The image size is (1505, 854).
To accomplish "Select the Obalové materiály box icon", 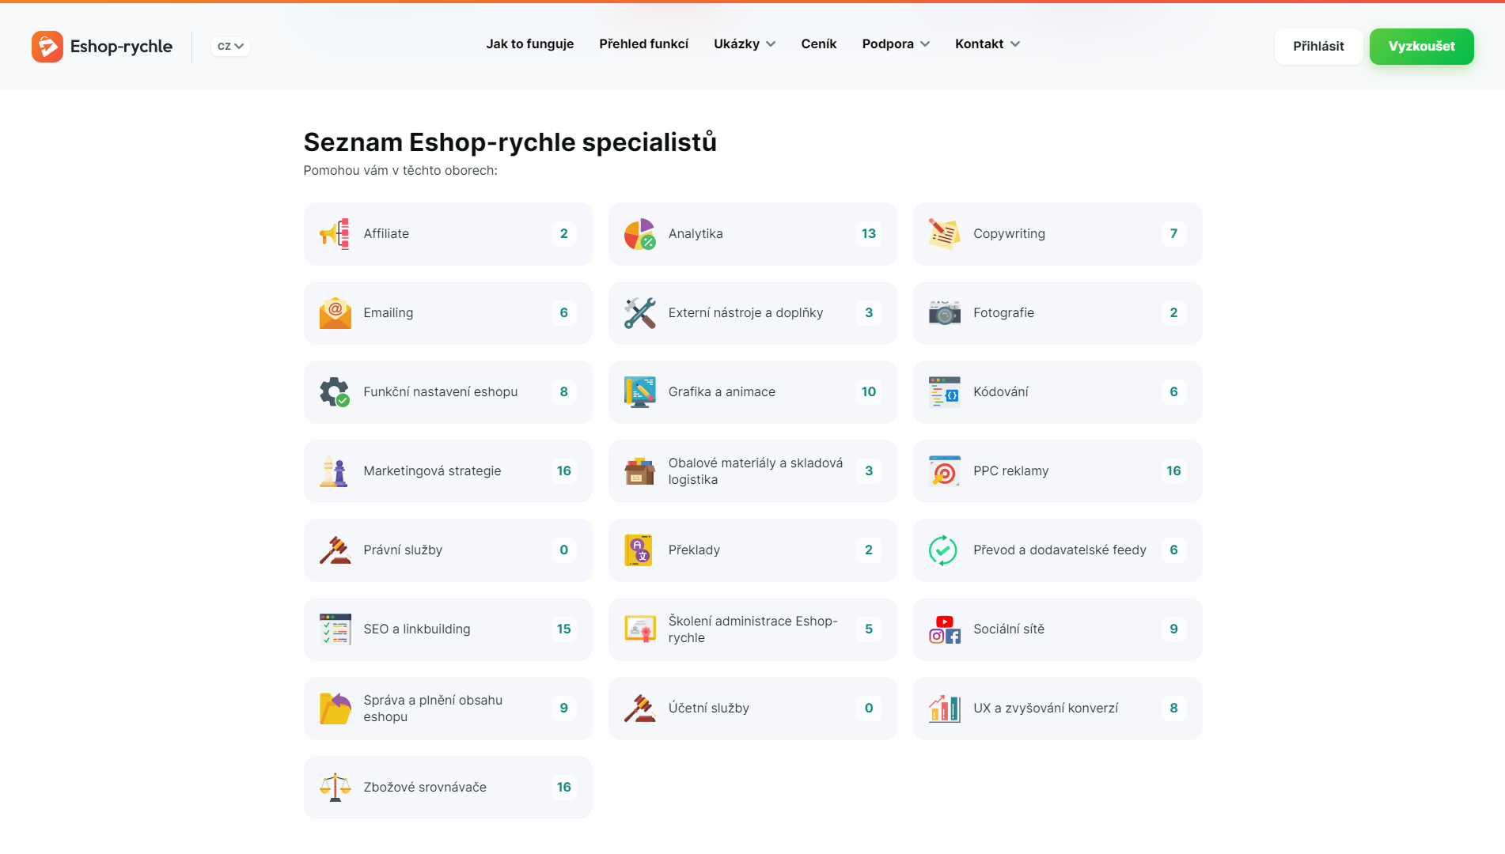I will (x=639, y=471).
